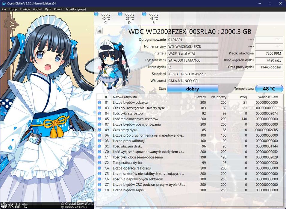Click the dobry health status button

click(193, 89)
